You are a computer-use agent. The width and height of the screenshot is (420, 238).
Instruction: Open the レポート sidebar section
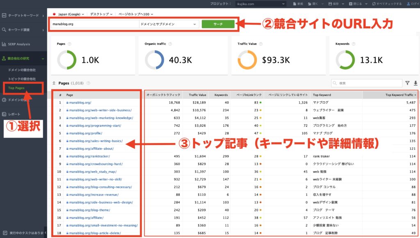point(11,114)
